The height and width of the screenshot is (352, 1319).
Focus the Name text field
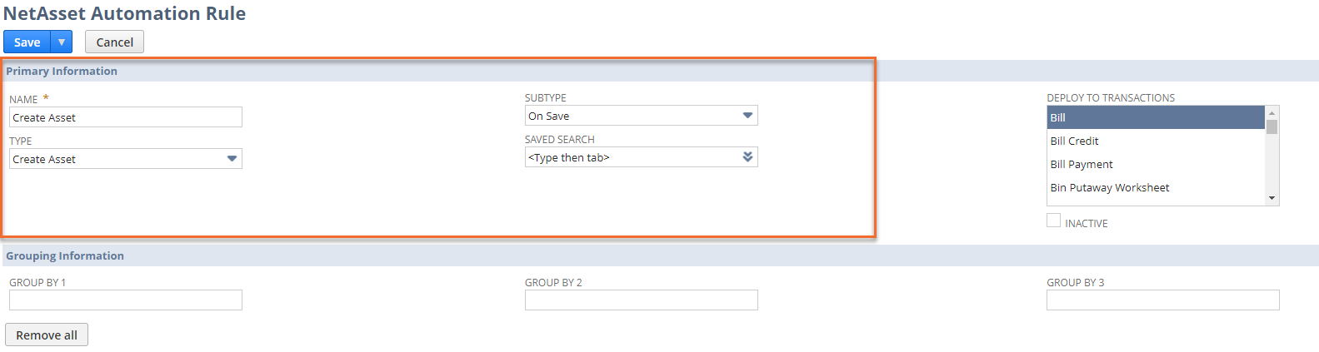coord(125,117)
